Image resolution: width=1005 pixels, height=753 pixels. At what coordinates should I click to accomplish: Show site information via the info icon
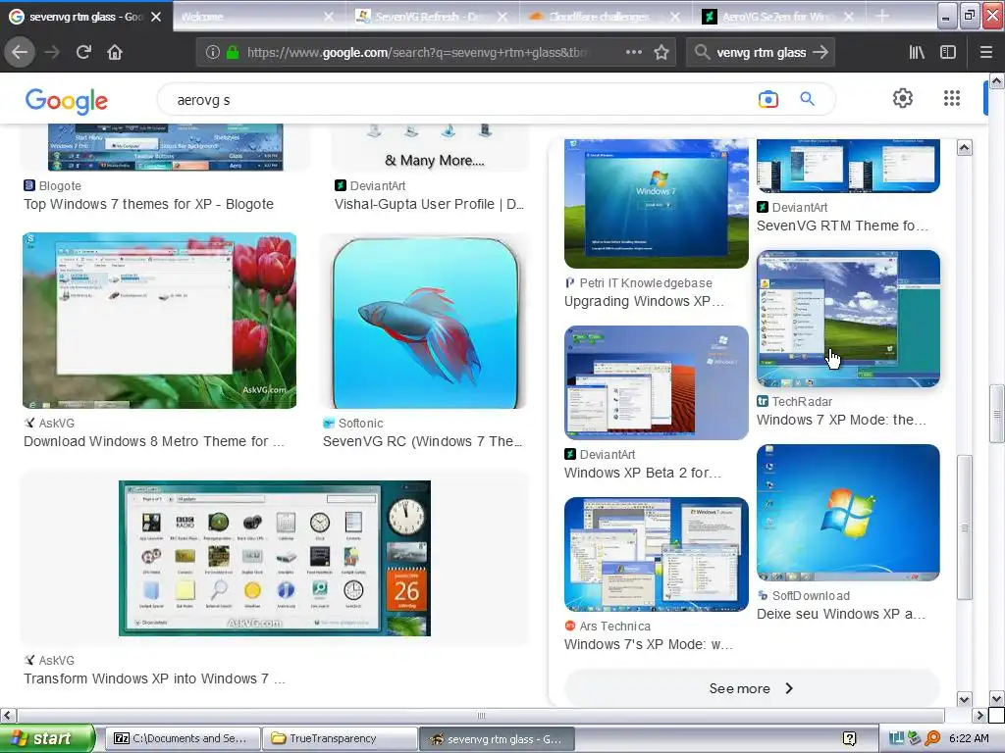coord(213,52)
